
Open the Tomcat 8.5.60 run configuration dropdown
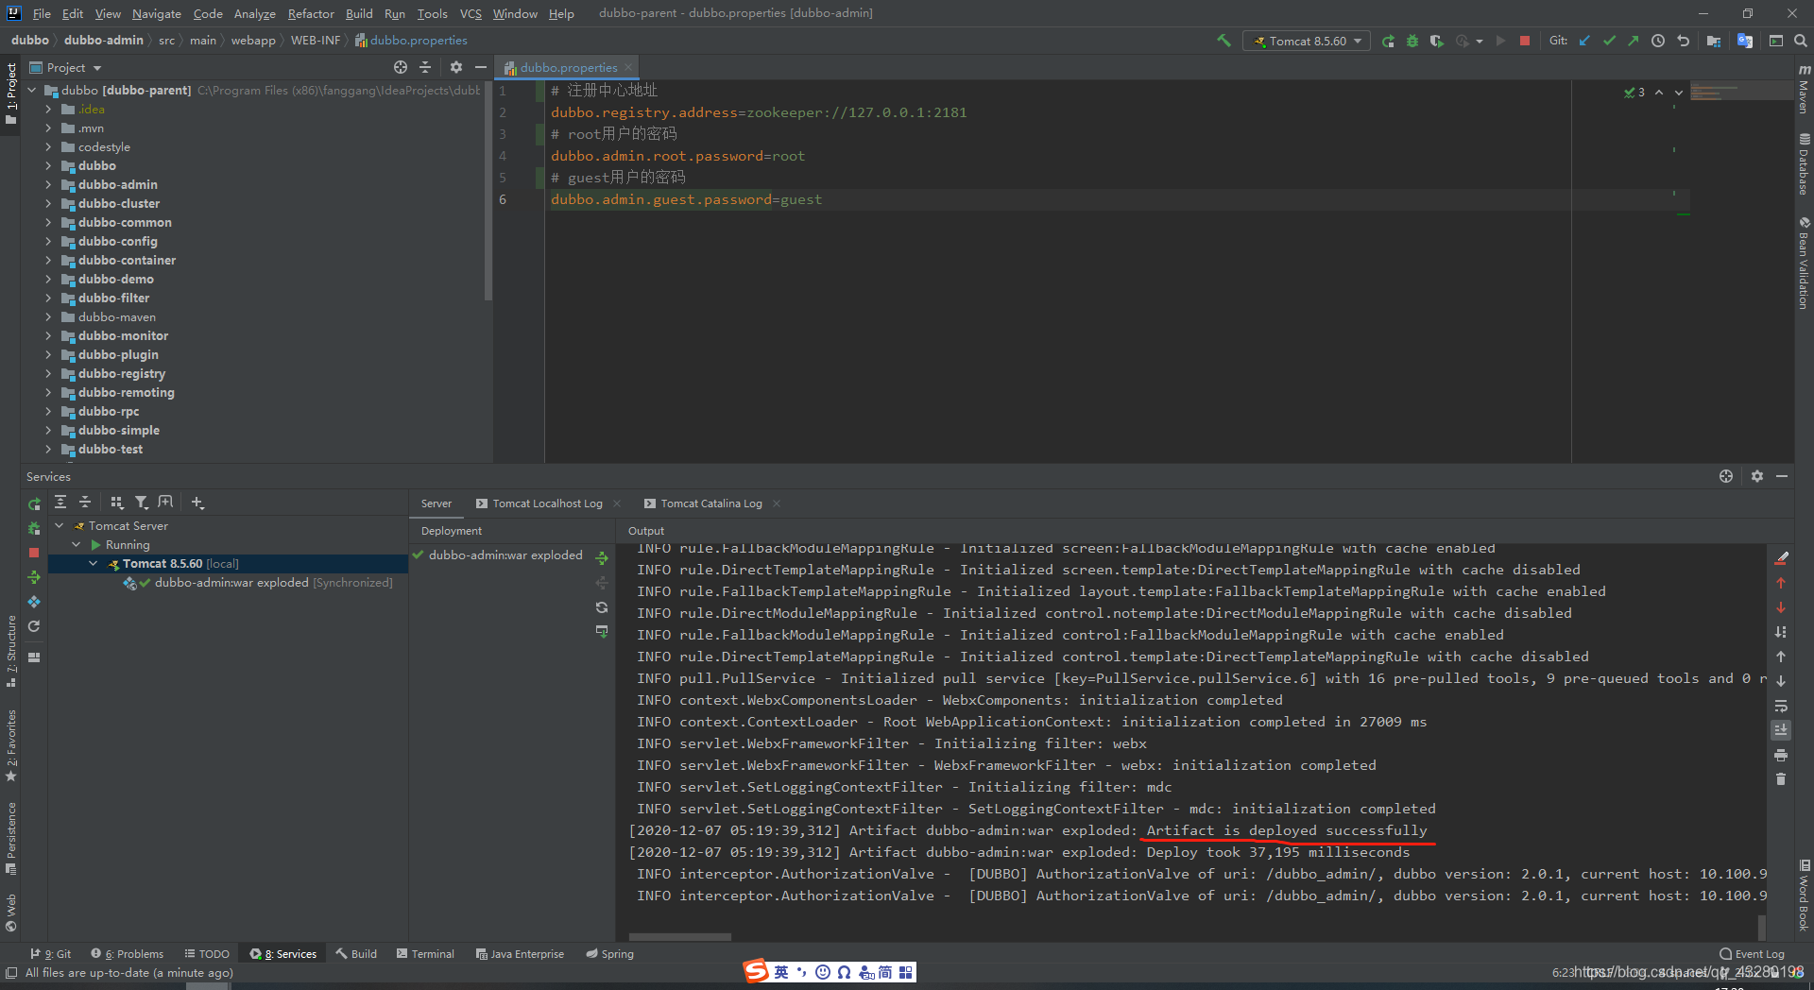click(1308, 41)
